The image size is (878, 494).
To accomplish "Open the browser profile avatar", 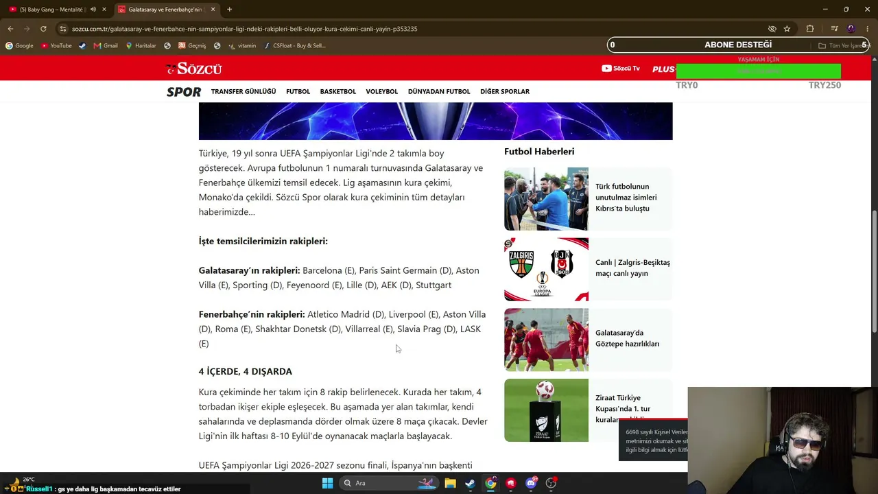I will (851, 29).
